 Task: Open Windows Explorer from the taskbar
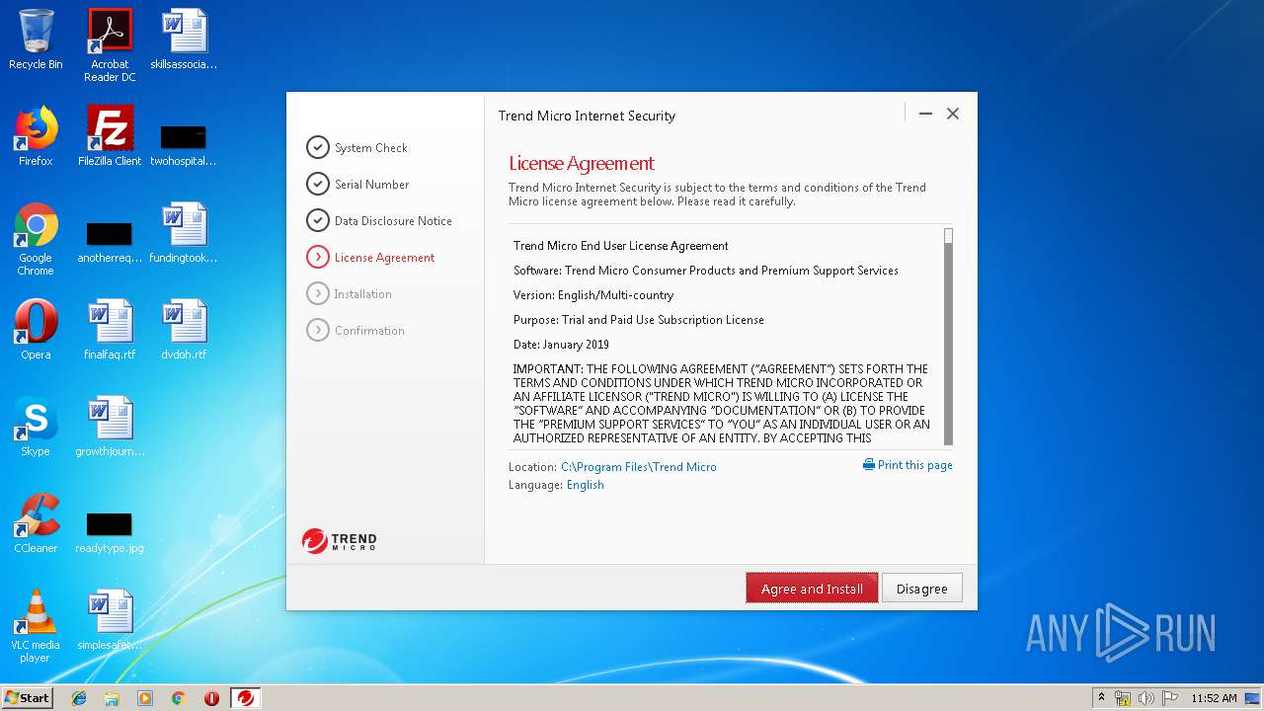[112, 698]
